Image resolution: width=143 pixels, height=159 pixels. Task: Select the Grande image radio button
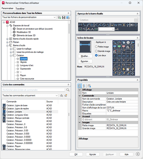96,51
